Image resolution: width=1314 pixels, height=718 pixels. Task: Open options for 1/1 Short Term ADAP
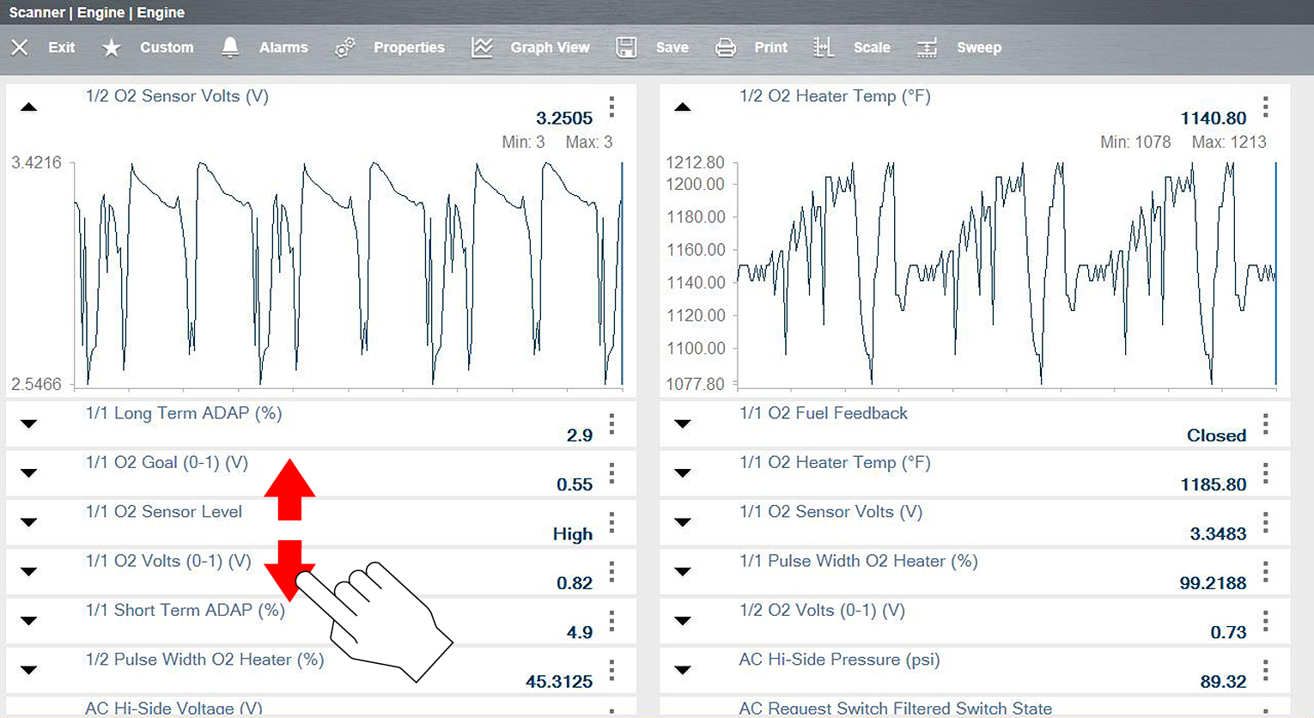click(x=611, y=620)
